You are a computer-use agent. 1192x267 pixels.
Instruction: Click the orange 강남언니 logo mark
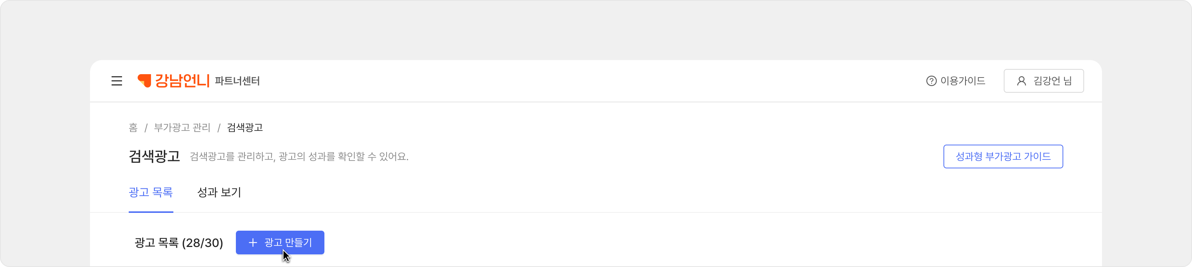[144, 81]
